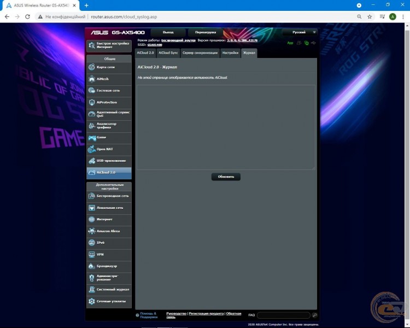Image resolution: width=410 pixels, height=328 pixels.
Task: Open the Сервер синхронизации tab
Action: 200,53
